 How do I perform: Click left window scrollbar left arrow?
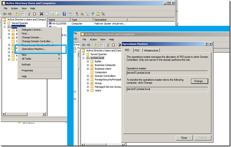click(x=4, y=114)
